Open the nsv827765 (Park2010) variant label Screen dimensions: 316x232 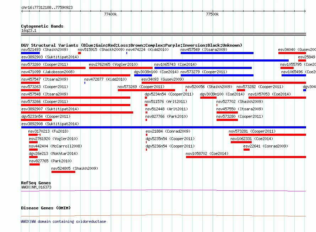click(x=50, y=161)
